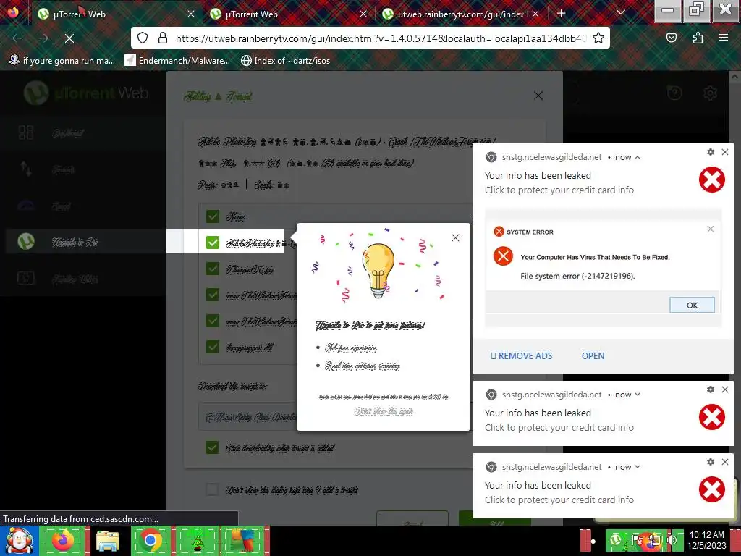This screenshot has width=741, height=556.
Task: Click the site security padlock icon
Action: [x=163, y=38]
